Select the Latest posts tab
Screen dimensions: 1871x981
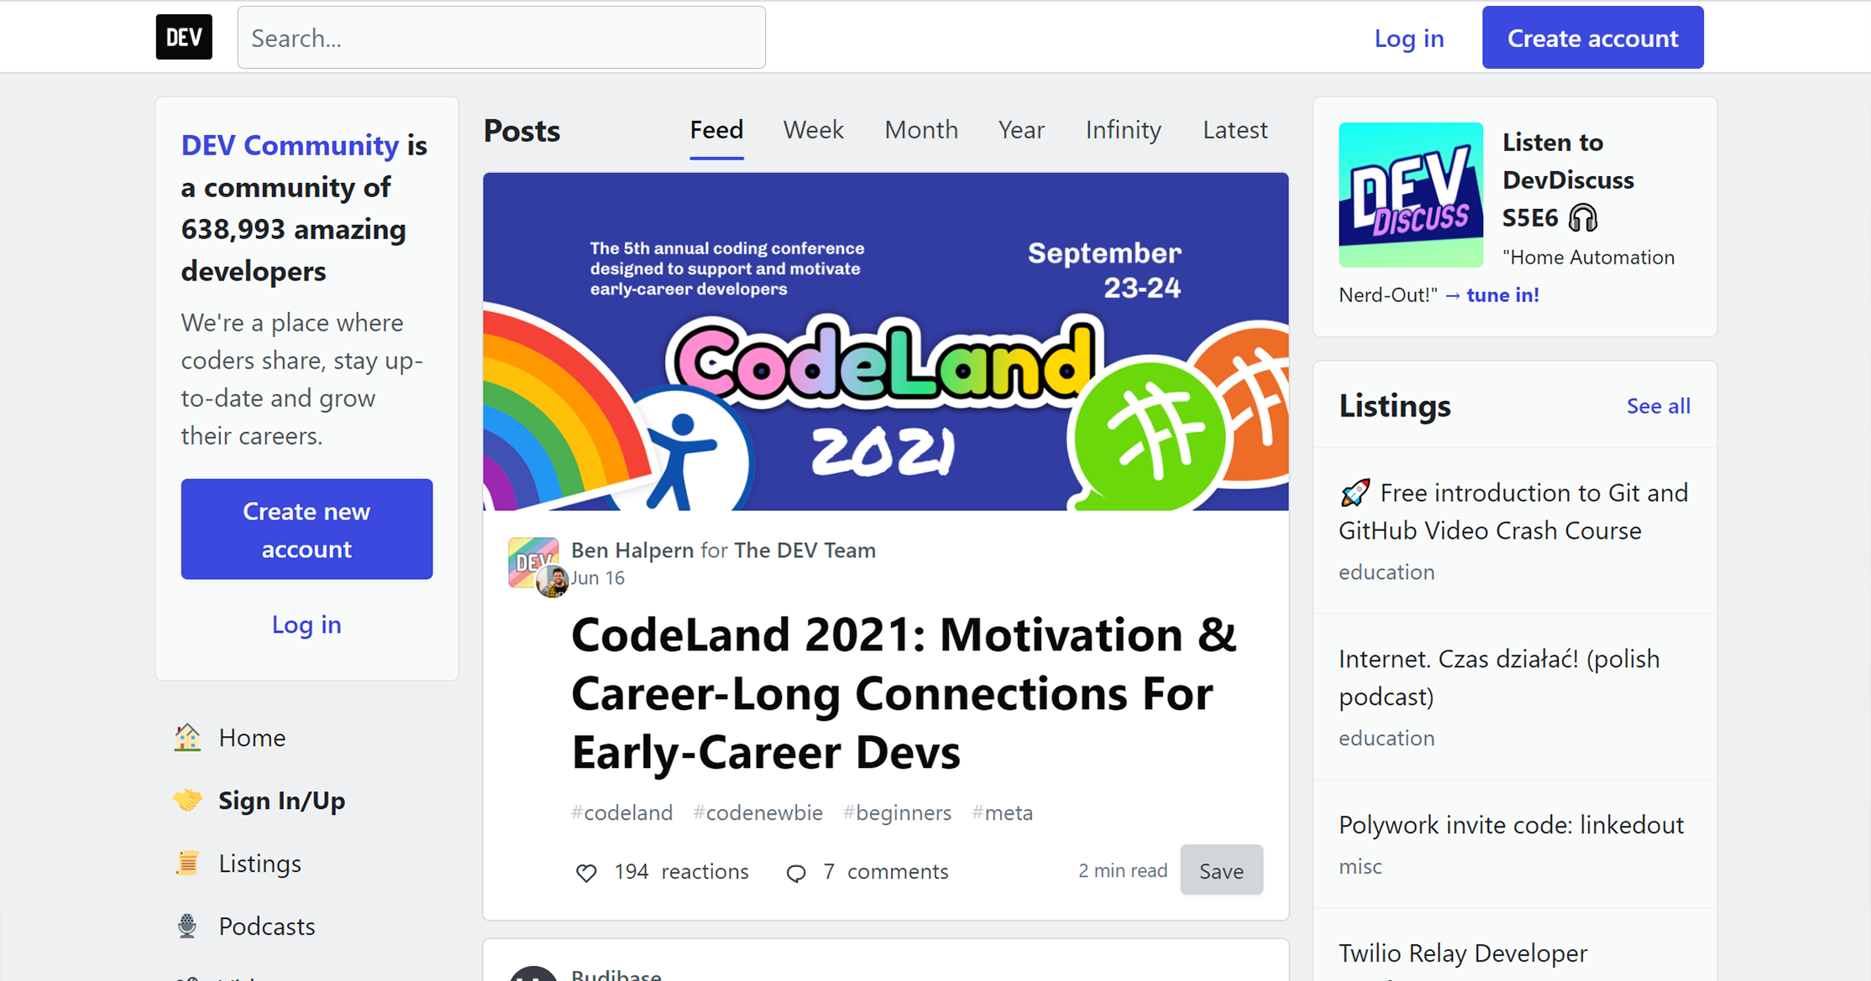1234,130
